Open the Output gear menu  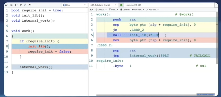pos(101,9)
